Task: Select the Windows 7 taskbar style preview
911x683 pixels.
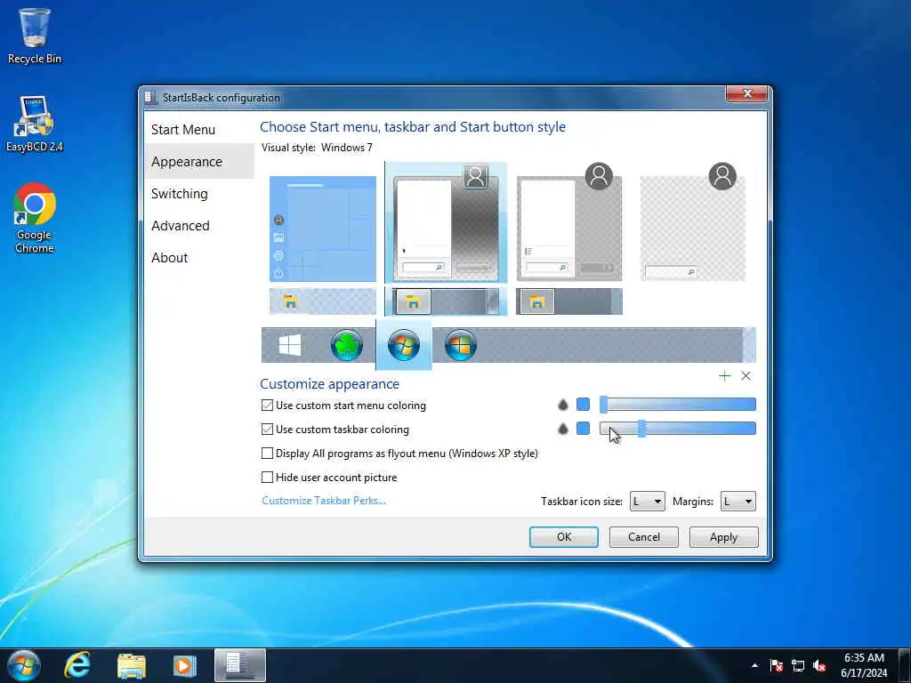Action: 446,301
